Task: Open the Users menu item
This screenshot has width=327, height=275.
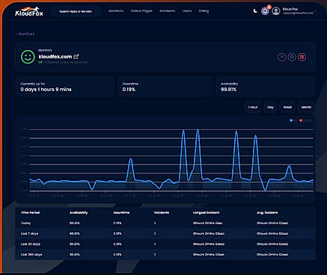Action: pos(187,11)
